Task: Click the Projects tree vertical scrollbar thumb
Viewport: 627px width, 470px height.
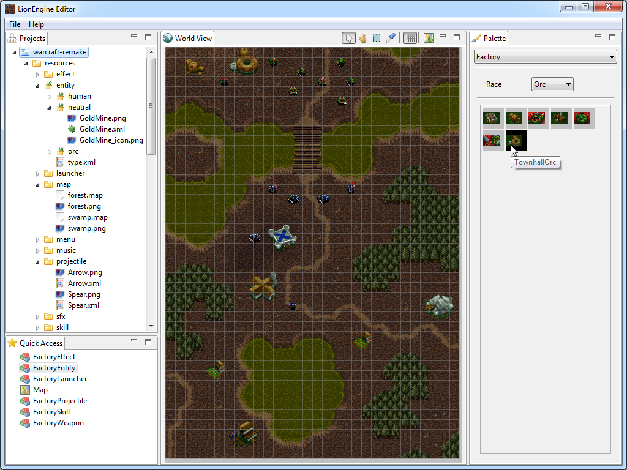Action: pyautogui.click(x=151, y=106)
